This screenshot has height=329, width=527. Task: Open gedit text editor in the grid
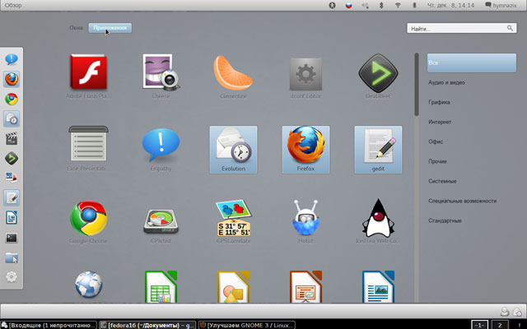click(378, 150)
